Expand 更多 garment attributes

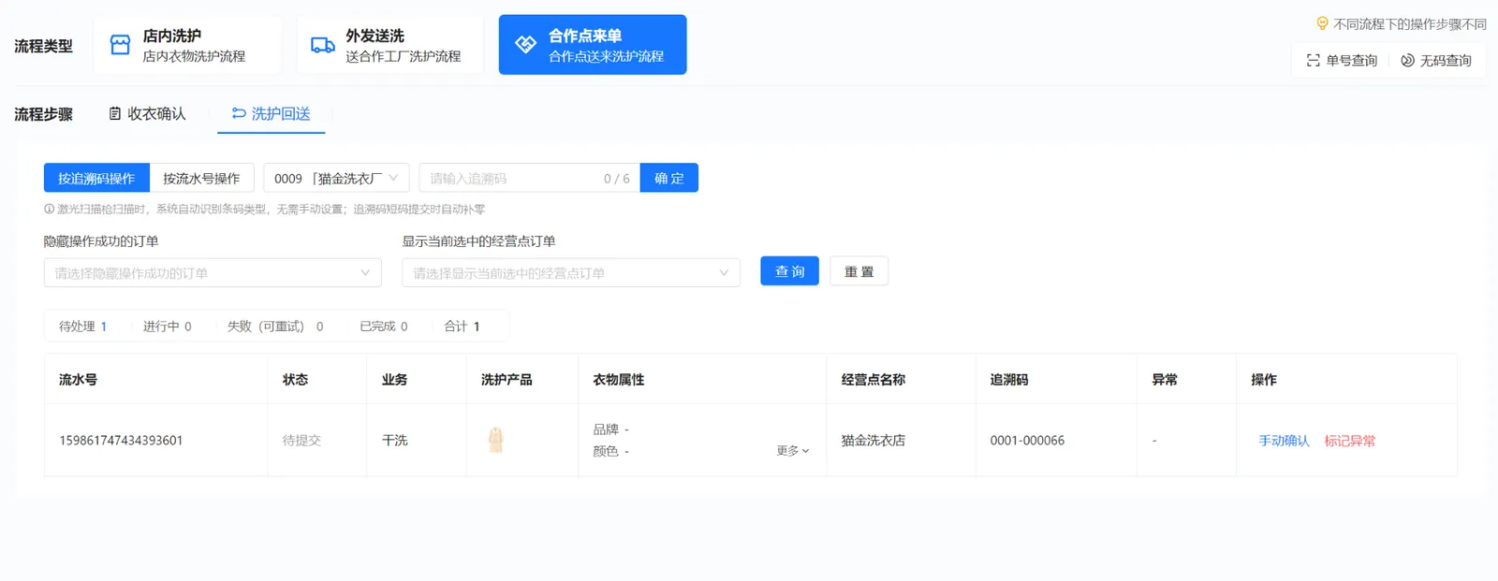tap(793, 451)
